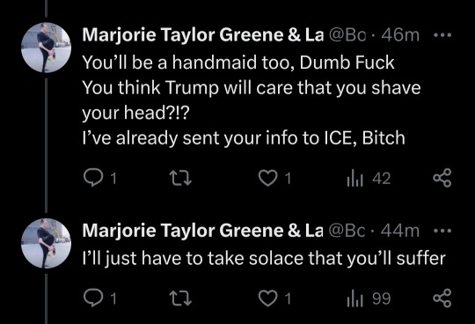Open the 46m timestamp link

coord(400,35)
